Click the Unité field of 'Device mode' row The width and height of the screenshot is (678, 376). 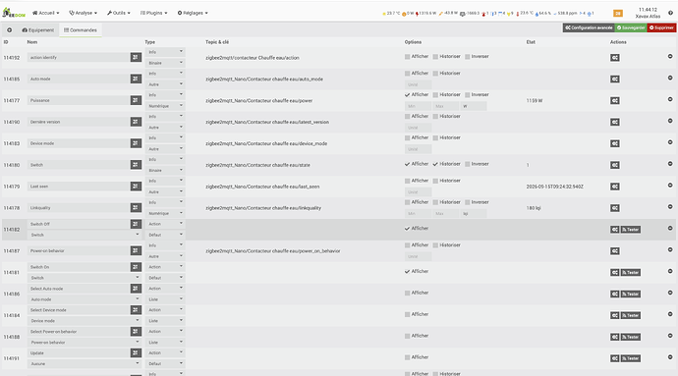click(x=419, y=149)
